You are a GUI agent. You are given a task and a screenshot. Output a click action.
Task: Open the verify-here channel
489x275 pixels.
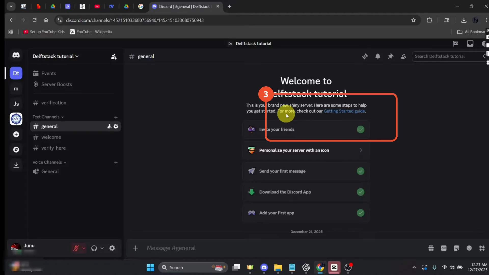pos(75,148)
